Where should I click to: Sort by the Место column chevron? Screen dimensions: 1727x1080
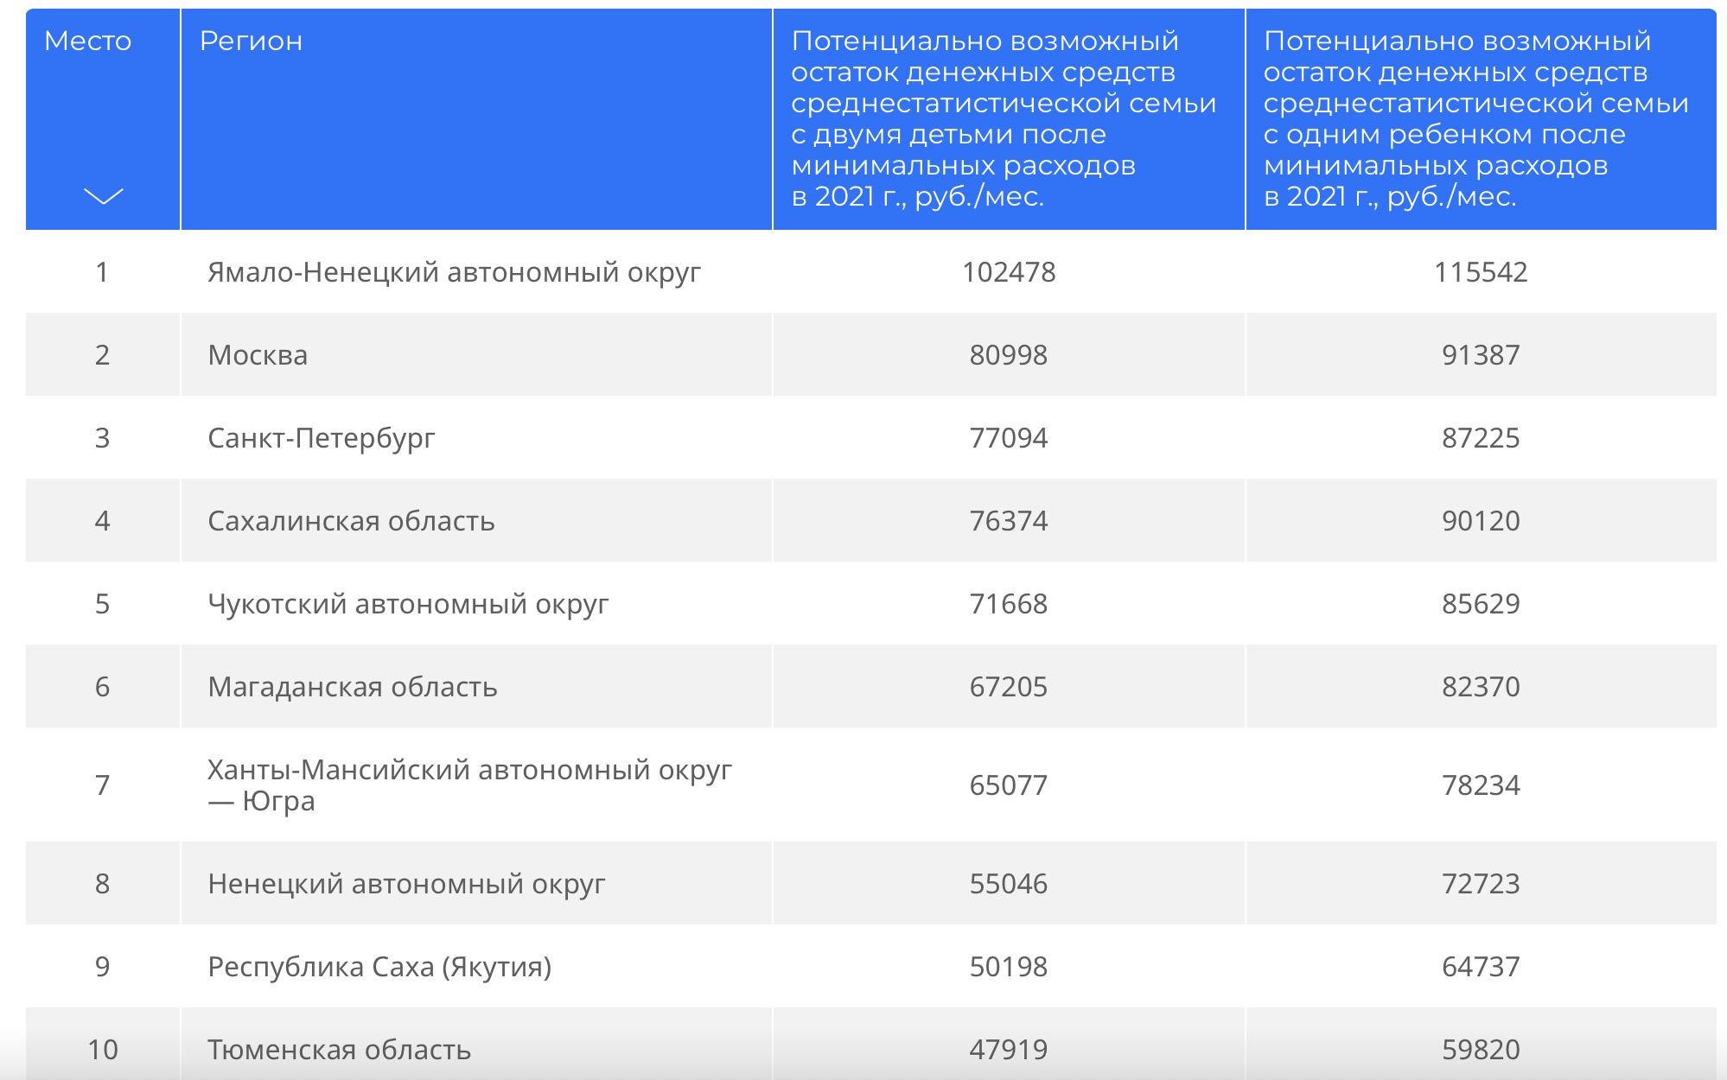coord(104,196)
